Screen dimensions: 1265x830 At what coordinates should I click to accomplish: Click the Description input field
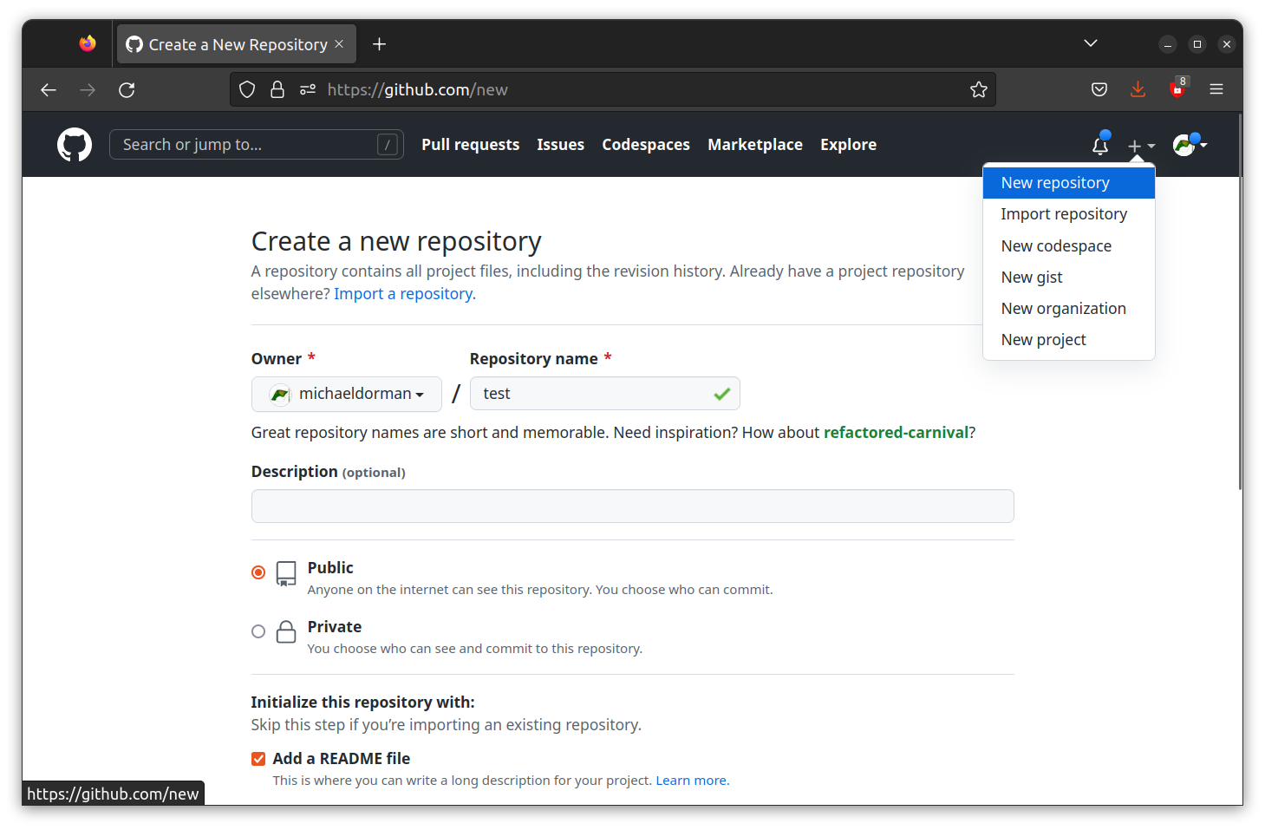coord(632,506)
